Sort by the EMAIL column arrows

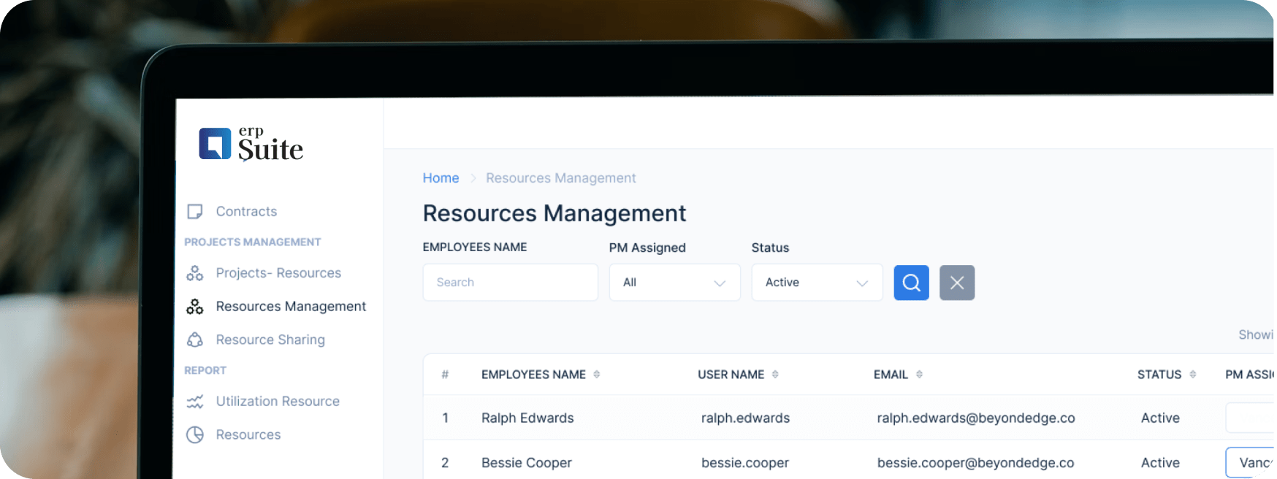pos(919,375)
